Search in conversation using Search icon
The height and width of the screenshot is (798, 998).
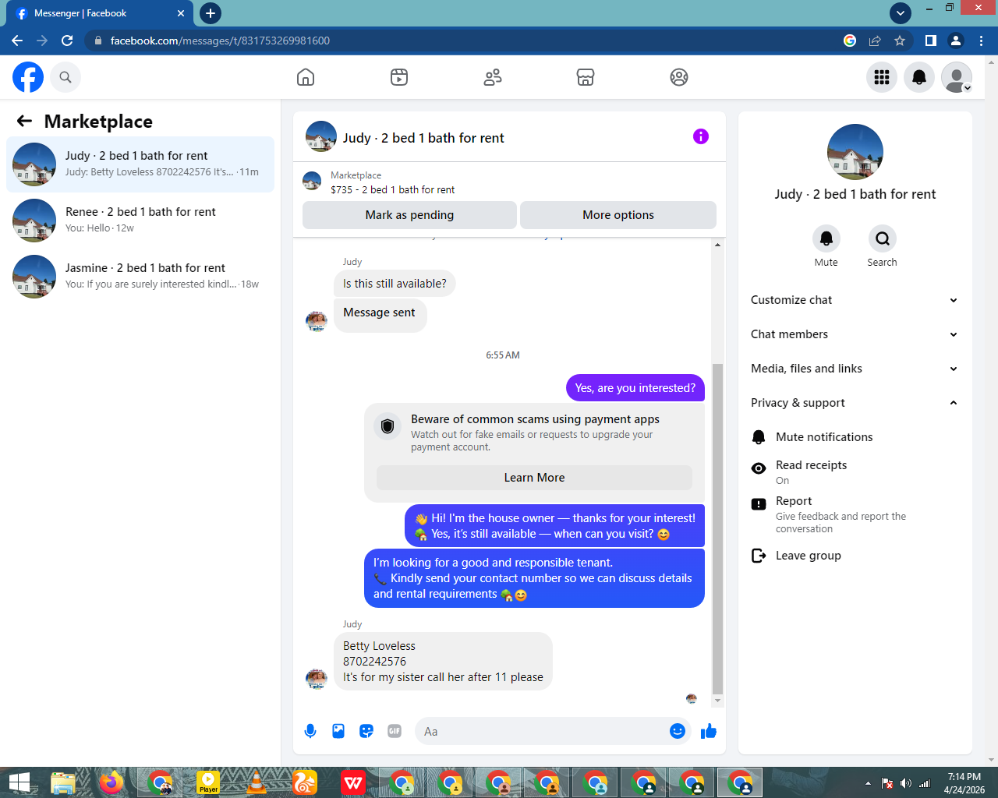pos(883,238)
